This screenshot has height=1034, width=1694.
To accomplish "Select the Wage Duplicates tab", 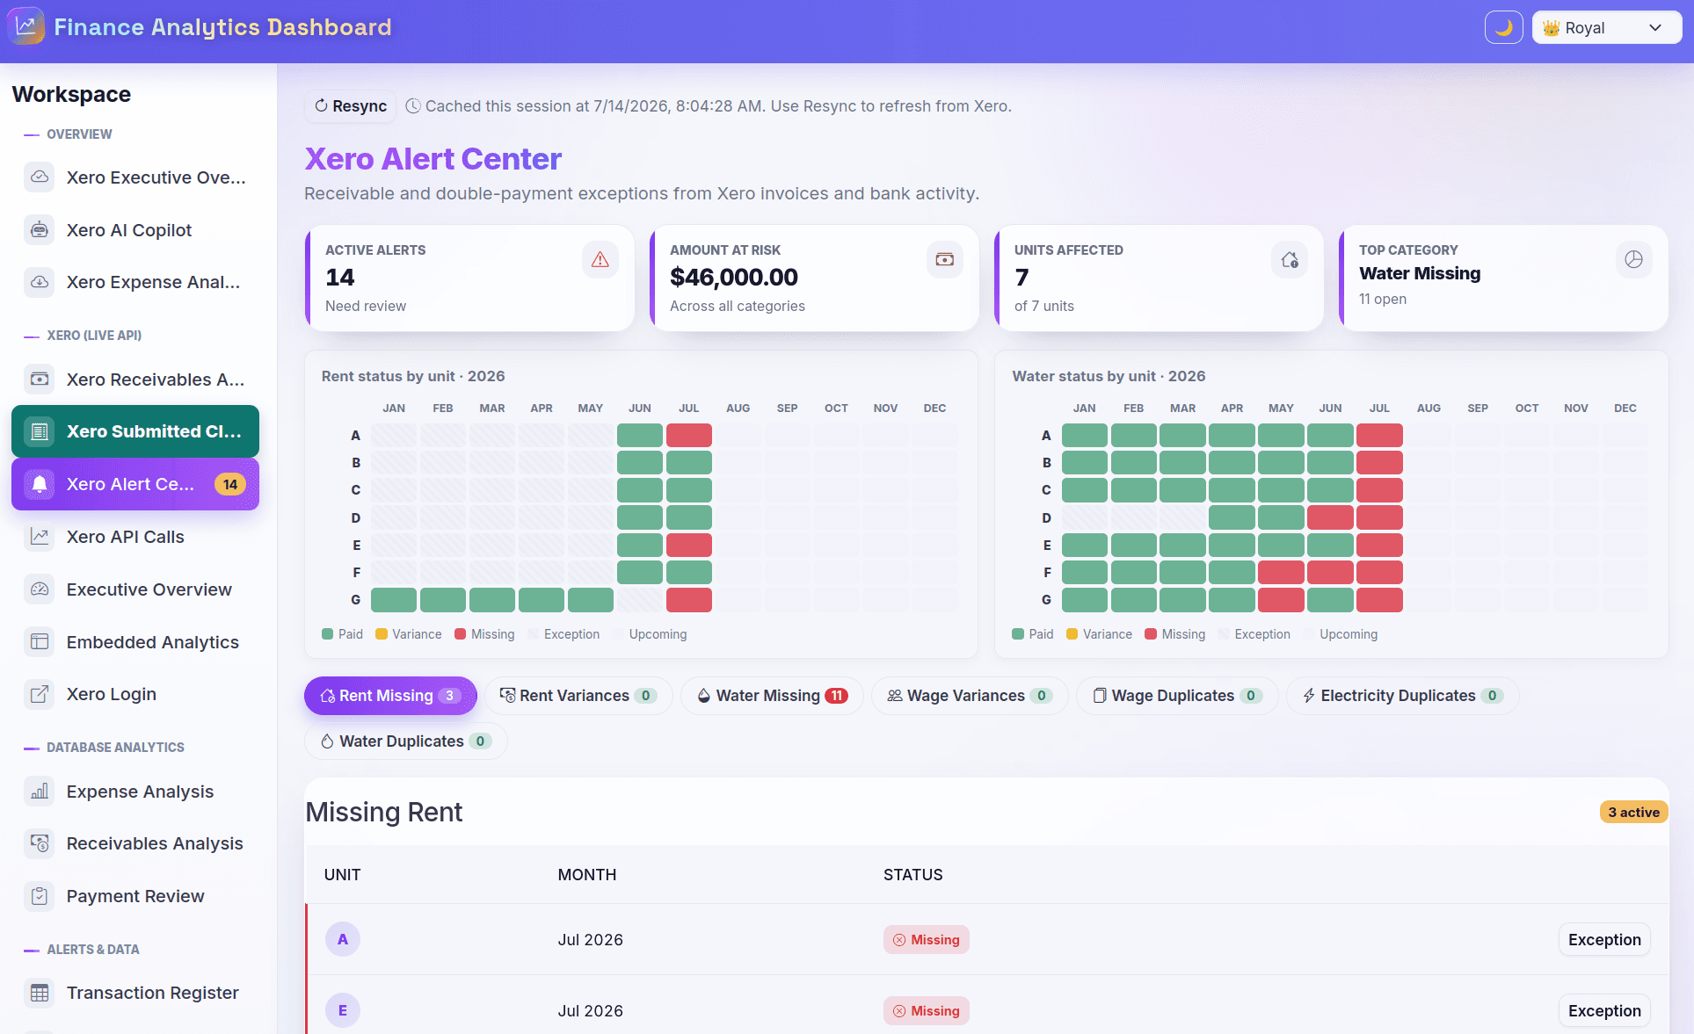I will (1177, 696).
